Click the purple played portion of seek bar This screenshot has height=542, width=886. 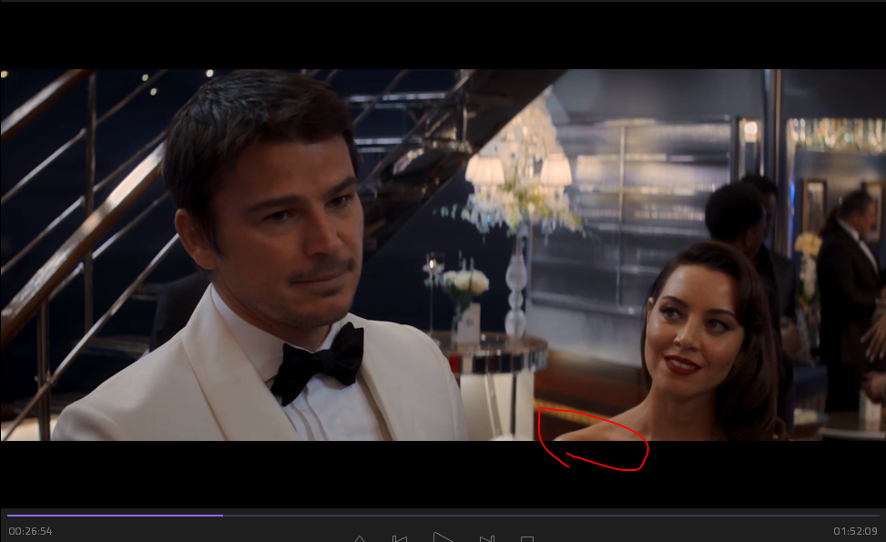114,516
